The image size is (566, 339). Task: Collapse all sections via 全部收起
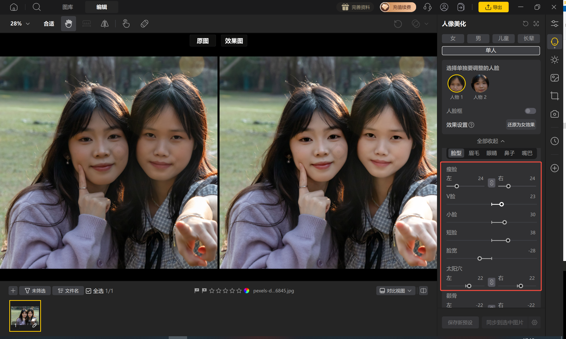[491, 141]
